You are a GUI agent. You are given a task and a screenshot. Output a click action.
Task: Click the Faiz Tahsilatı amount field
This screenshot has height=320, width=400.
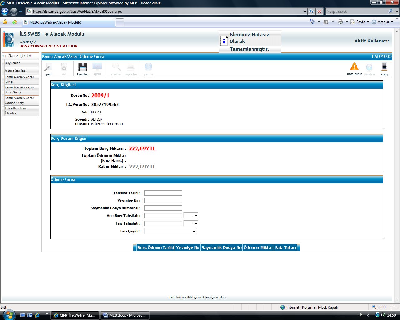(163, 223)
